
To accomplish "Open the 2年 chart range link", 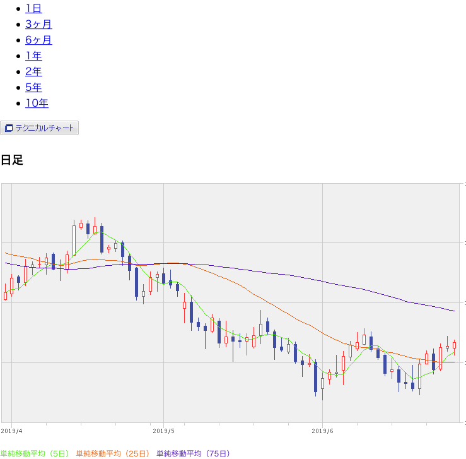I will click(33, 72).
